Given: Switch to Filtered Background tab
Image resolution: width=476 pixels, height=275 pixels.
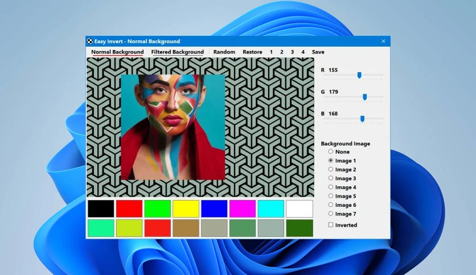Looking at the screenshot, I should [177, 52].
